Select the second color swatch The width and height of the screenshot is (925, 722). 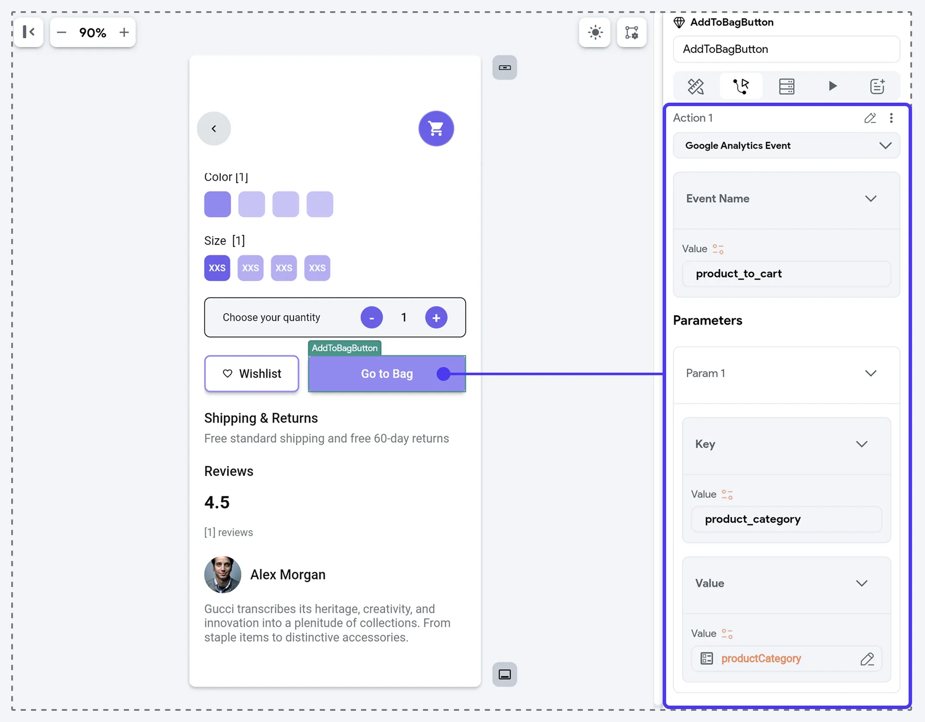click(x=252, y=204)
